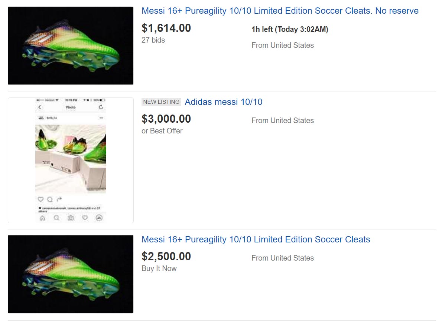The image size is (442, 321).
Task: Open the 'No reserve' Messi cleats auction listing
Action: coord(280,10)
